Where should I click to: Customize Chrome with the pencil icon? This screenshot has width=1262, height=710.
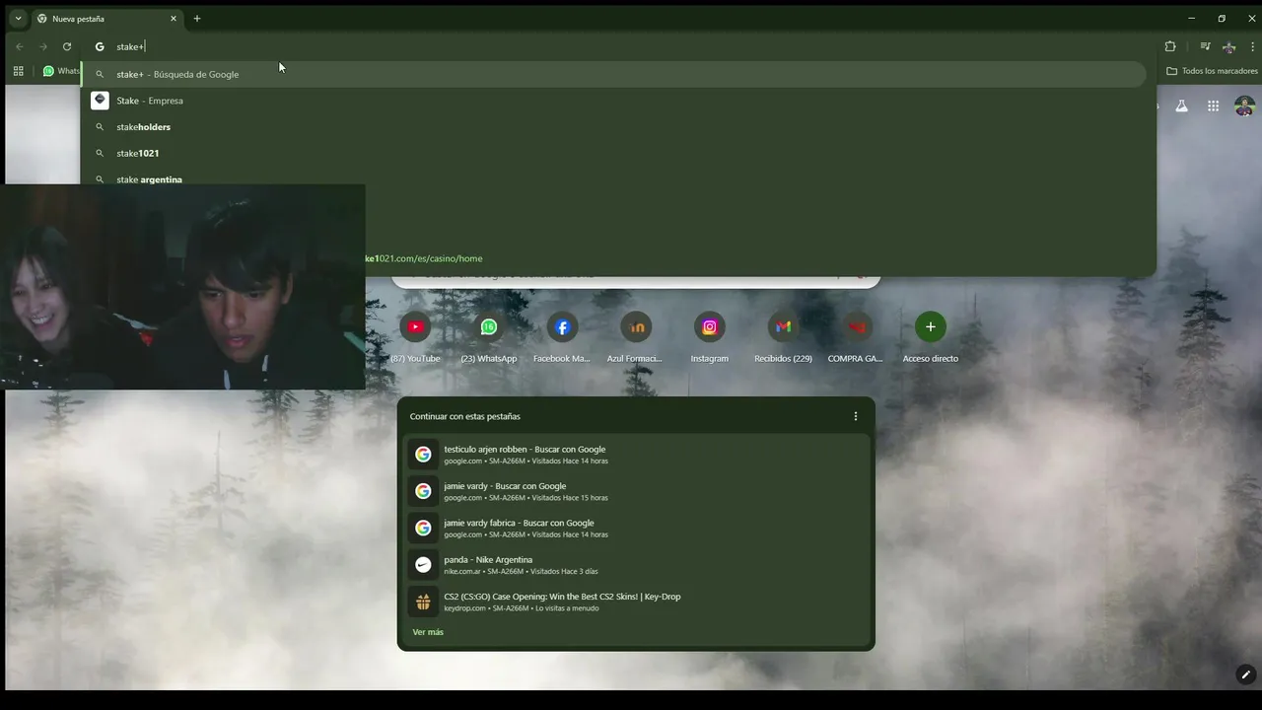pyautogui.click(x=1246, y=675)
